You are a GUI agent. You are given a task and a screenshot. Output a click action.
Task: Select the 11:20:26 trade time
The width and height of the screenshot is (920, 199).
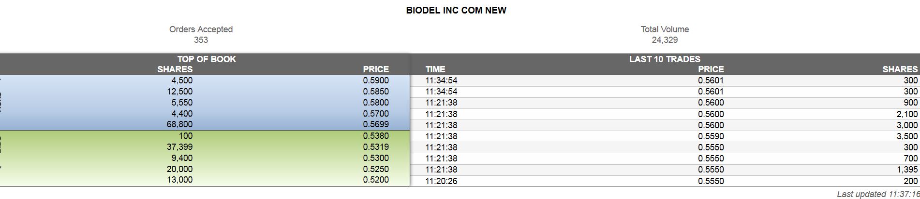[x=441, y=181]
